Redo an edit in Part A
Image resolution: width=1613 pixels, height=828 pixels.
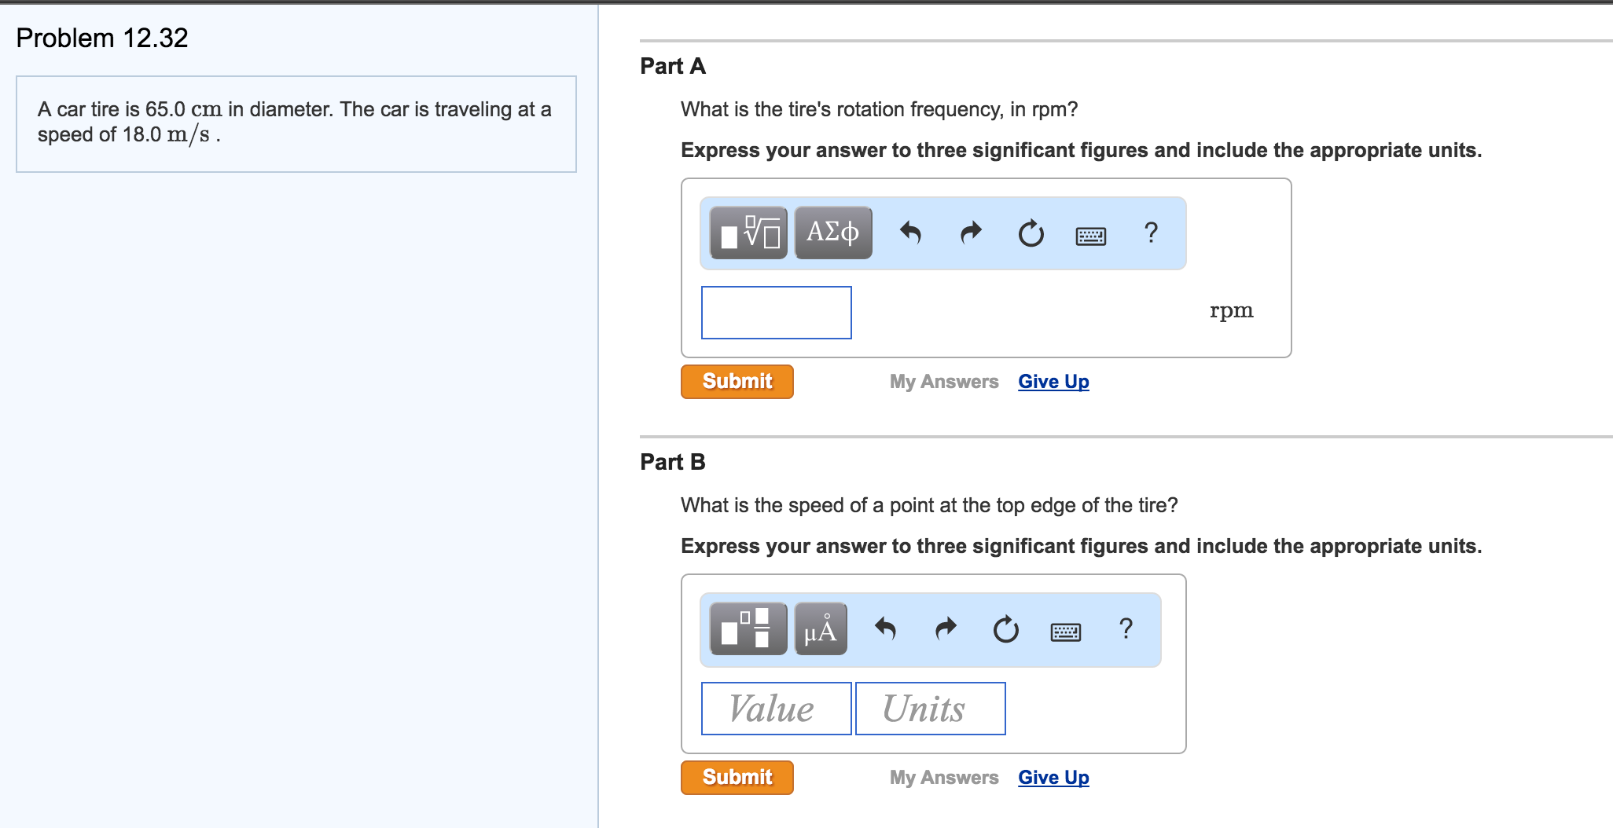coord(969,232)
